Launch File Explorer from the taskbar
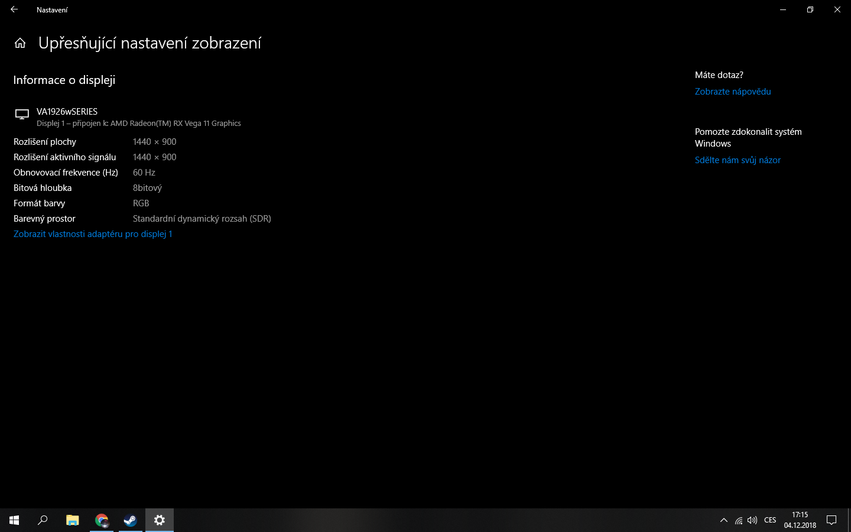This screenshot has width=851, height=532. pyautogui.click(x=72, y=520)
